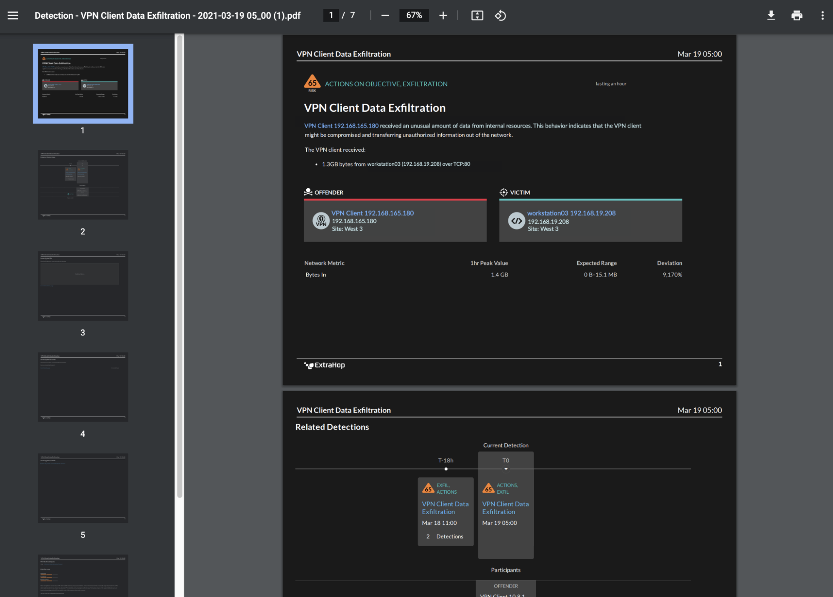Open offender VPN Client 192.168.165.180 link
The image size is (833, 597).
pos(373,213)
